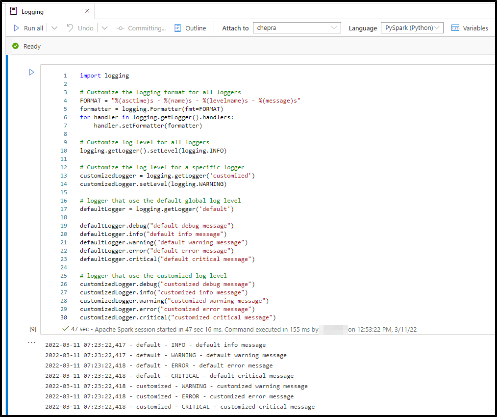
Task: Click the comment '# Customize log level for all loggers'
Action: (145, 142)
